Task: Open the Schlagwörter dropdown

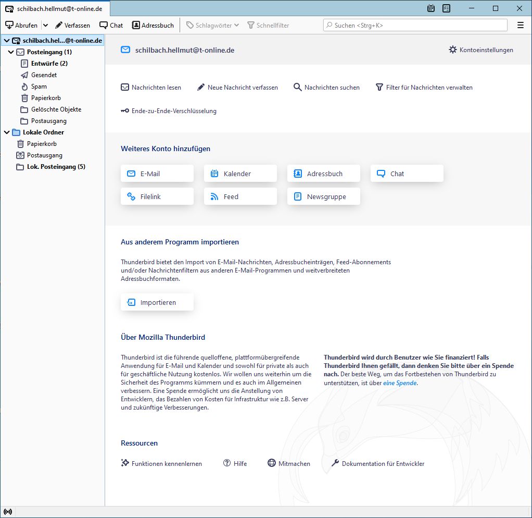Action: tap(213, 25)
